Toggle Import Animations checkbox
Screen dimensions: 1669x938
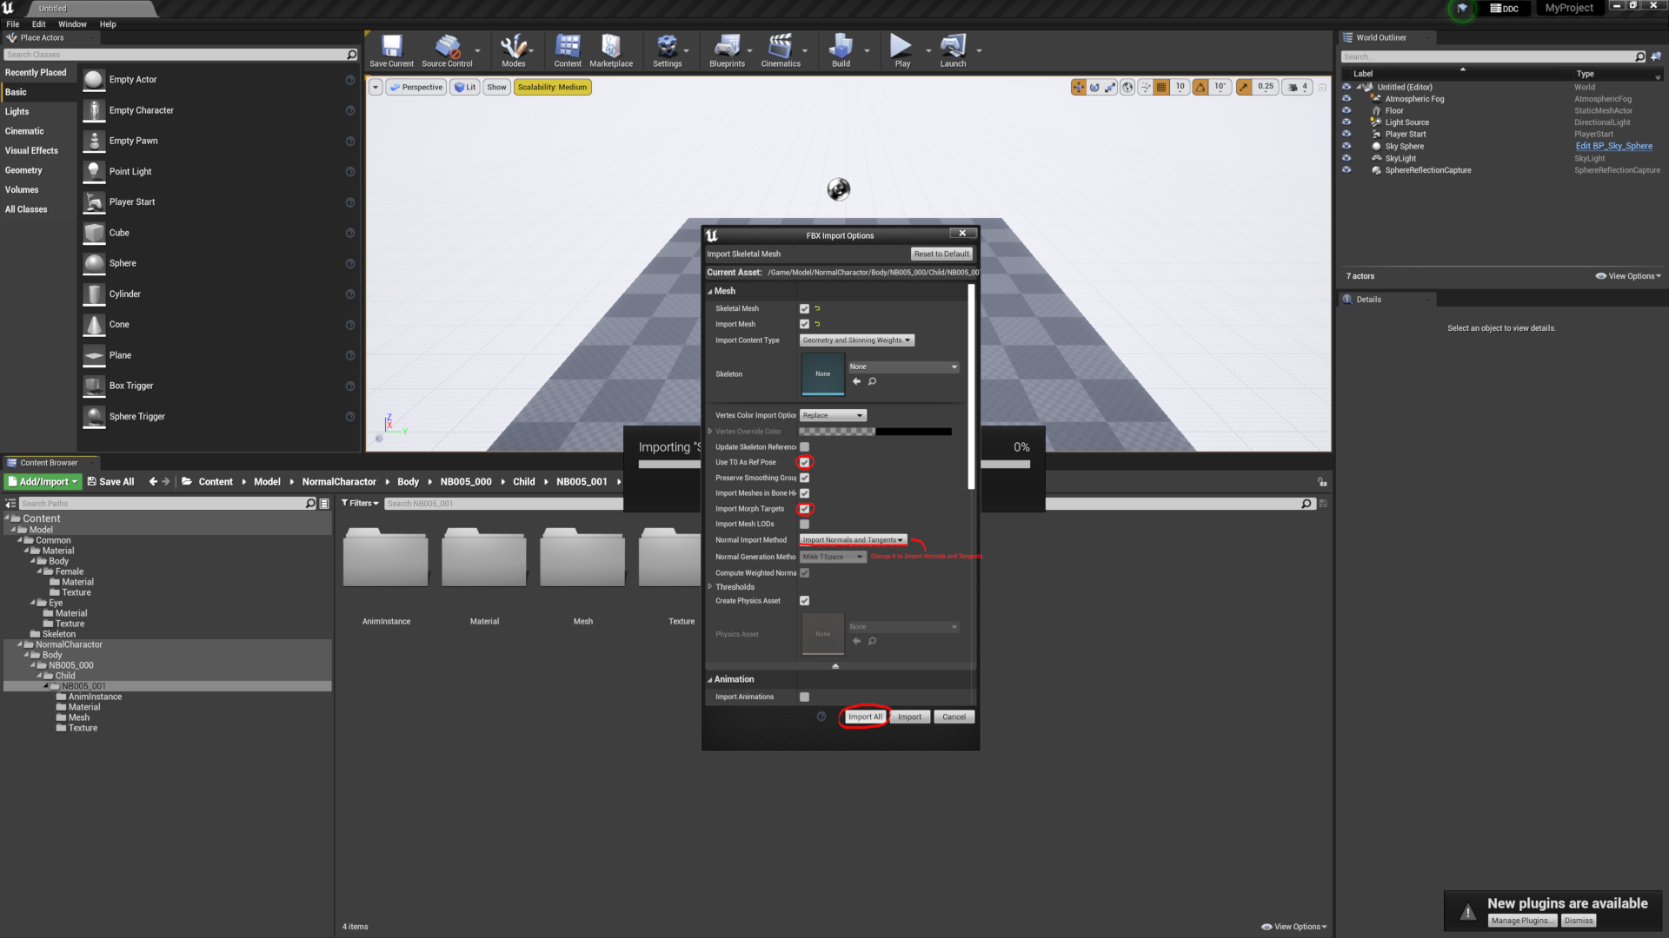(804, 697)
